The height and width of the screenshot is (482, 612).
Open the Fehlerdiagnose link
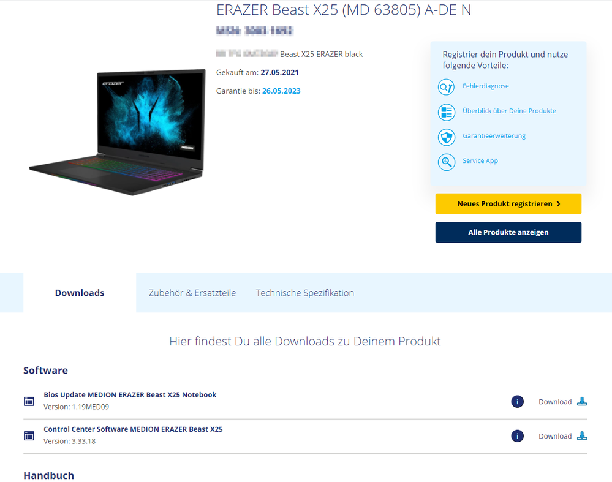point(486,86)
